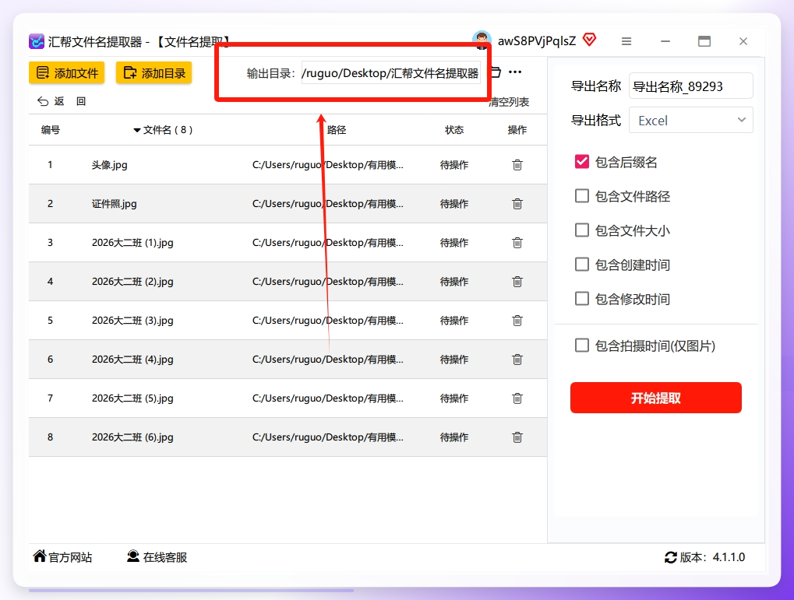This screenshot has height=600, width=794.
Task: Select file name 证件照.jpg
Action: 114,204
